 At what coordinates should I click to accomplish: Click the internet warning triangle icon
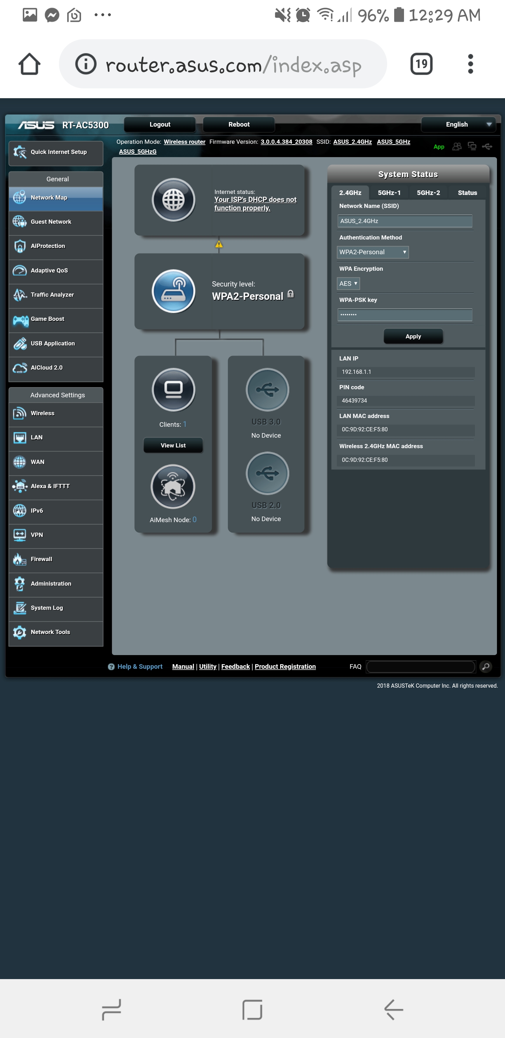219,244
